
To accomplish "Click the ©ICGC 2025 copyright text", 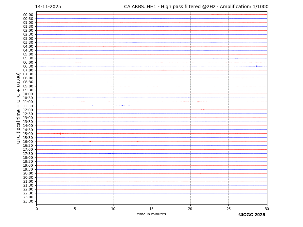I will pos(251,215).
